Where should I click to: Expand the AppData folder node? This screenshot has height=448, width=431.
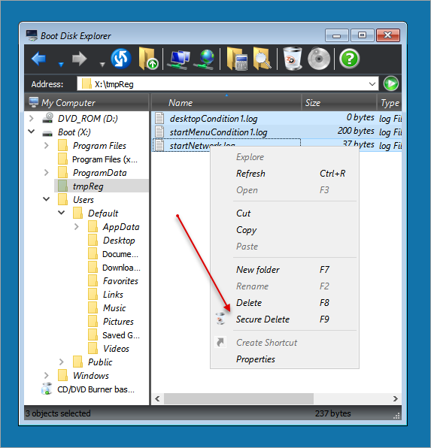(x=77, y=226)
